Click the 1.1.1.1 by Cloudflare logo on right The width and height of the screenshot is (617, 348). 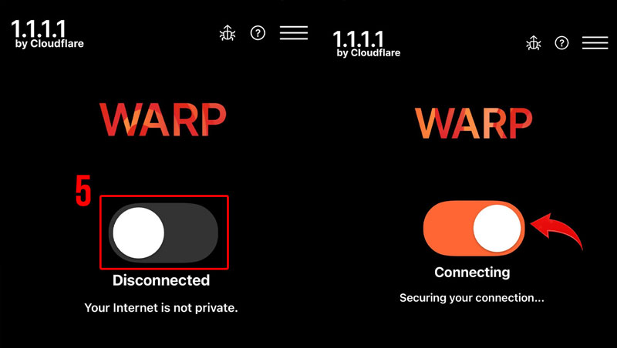[367, 44]
